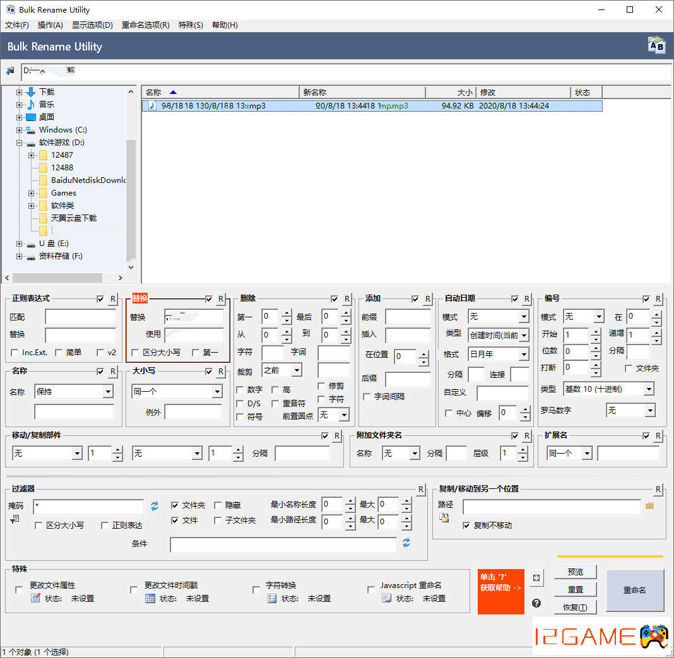Click the refresh icon beside the condition field
The height and width of the screenshot is (658, 674).
click(406, 543)
